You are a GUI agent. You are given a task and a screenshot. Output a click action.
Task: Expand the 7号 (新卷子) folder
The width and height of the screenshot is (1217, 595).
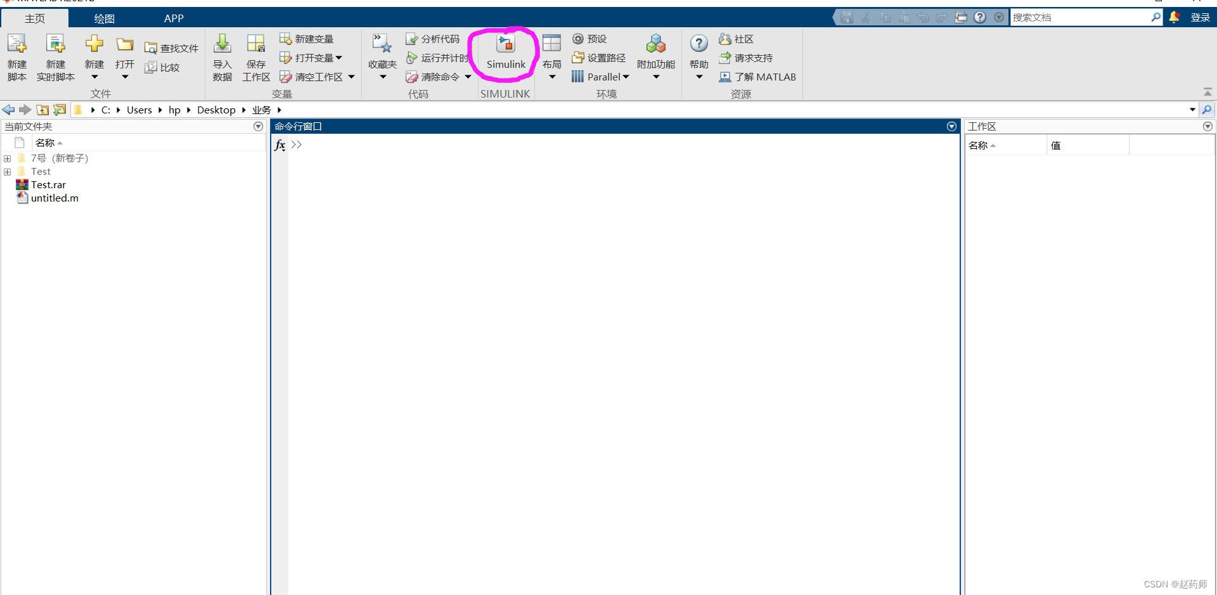[7, 158]
